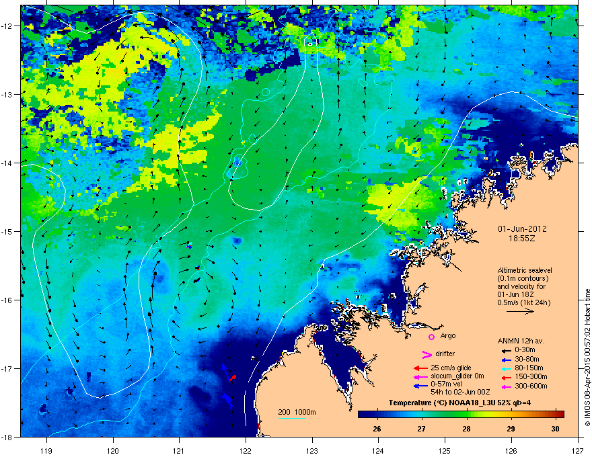Click the -12 latitude axis label

click(8, 26)
